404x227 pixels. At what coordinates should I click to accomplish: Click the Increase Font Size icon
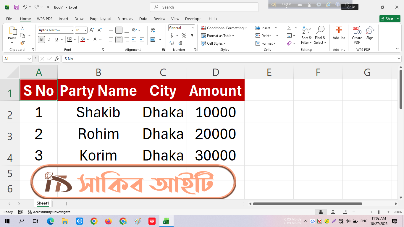coord(92,30)
